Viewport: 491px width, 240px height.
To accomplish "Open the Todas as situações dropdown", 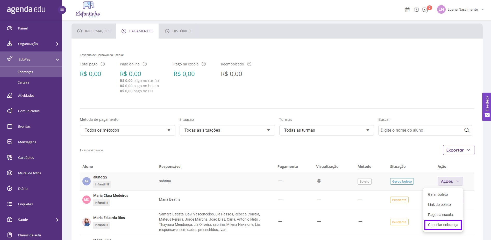I will [x=227, y=130].
